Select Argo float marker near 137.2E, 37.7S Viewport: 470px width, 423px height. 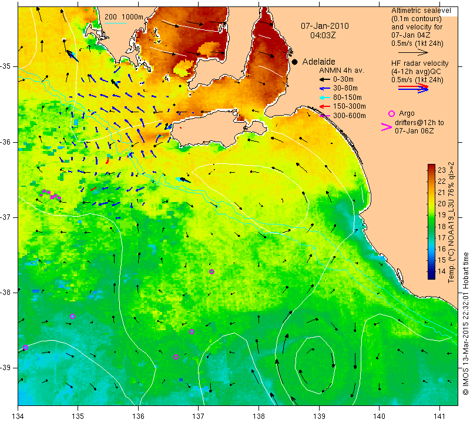211,271
